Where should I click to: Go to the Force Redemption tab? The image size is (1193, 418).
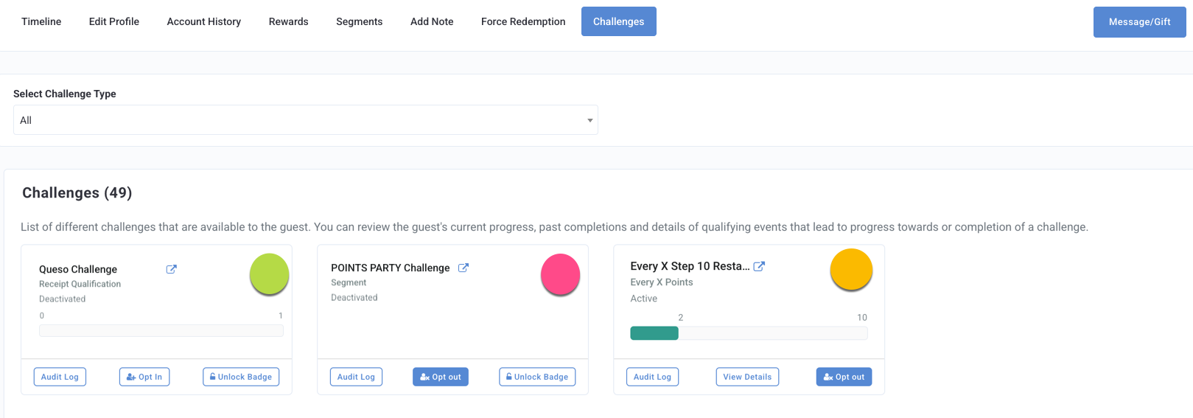pyautogui.click(x=523, y=21)
